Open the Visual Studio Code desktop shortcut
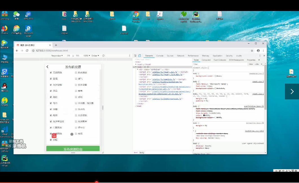This screenshot has height=183, width=299. tap(5, 132)
